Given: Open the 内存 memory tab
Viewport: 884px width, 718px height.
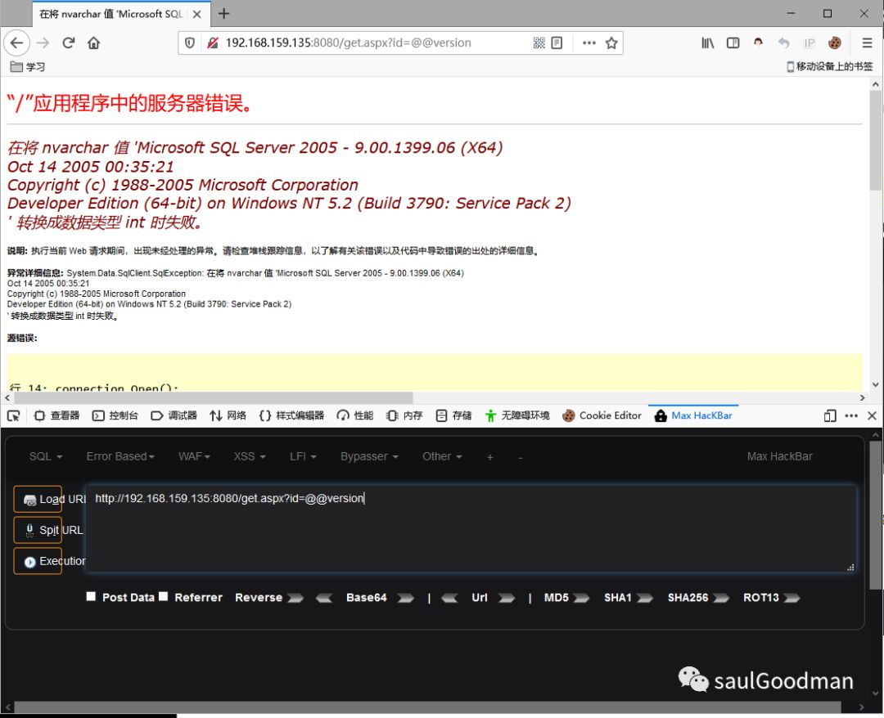Looking at the screenshot, I should (405, 415).
